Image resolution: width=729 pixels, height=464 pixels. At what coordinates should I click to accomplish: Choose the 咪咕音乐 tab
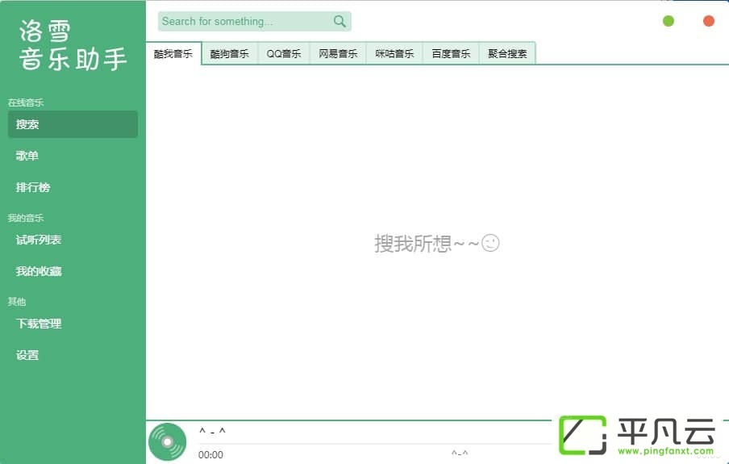(394, 53)
